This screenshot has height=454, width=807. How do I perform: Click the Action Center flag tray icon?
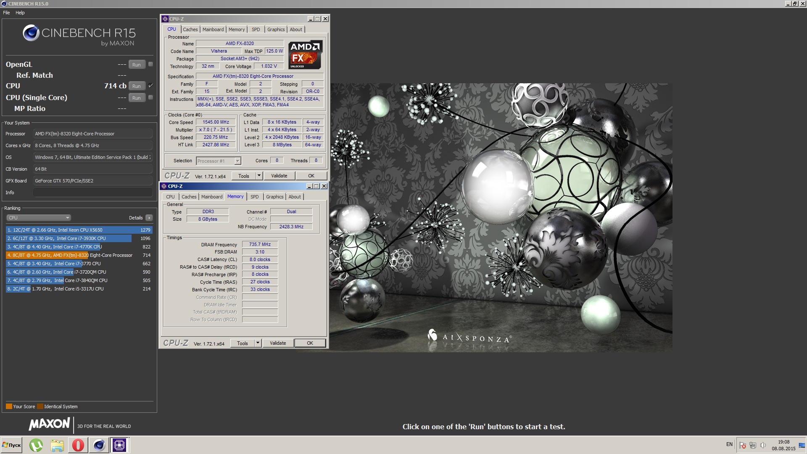coord(743,445)
